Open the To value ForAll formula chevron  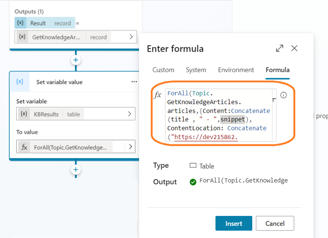point(130,147)
